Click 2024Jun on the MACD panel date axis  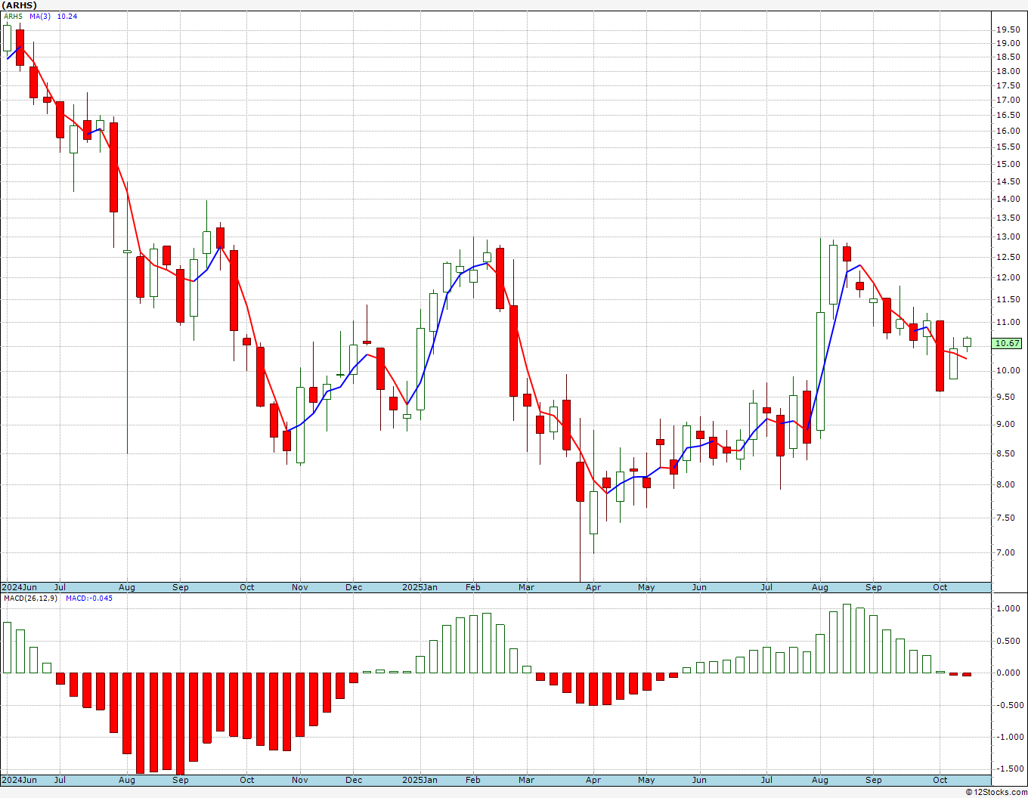19,780
